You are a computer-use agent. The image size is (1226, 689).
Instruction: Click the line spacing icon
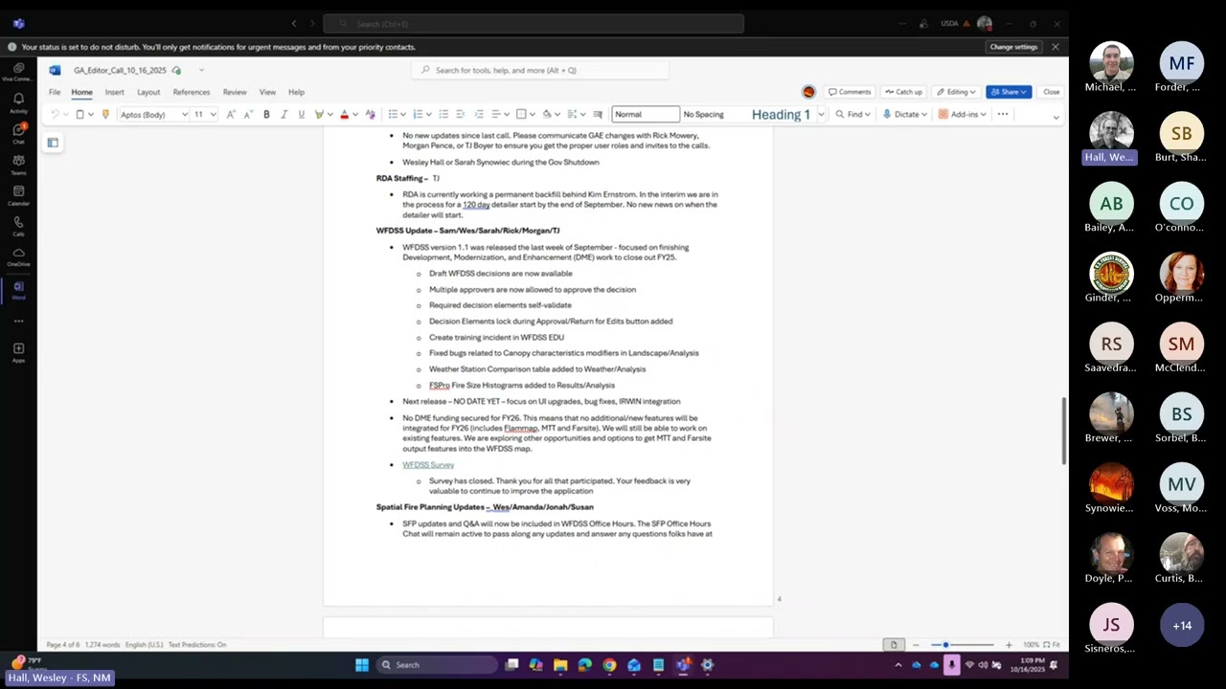(572, 114)
